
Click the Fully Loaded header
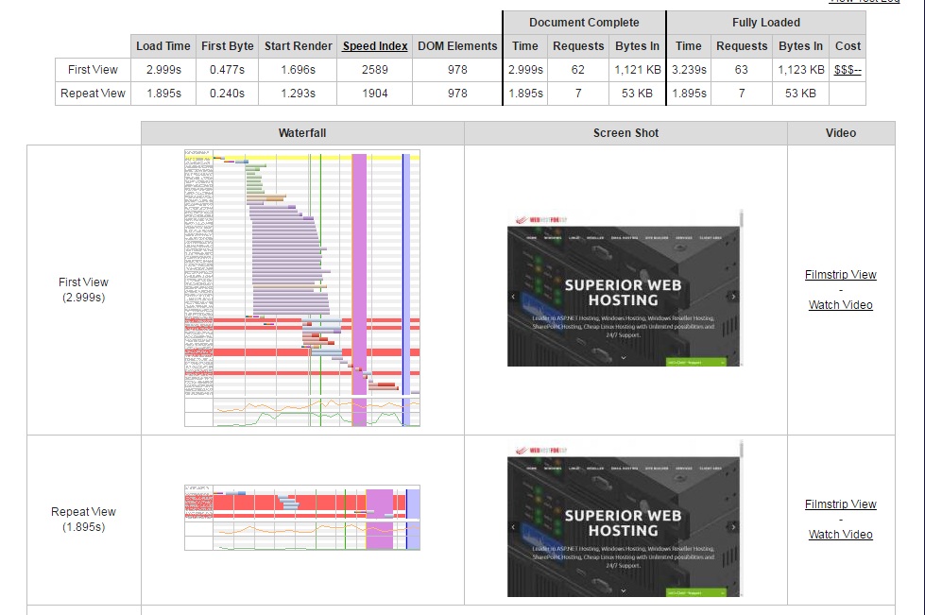(765, 23)
